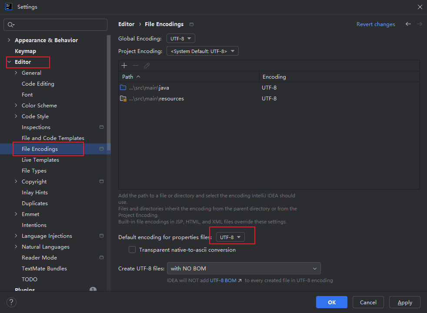Click the Encoding column header
The image size is (427, 313).
click(339, 77)
